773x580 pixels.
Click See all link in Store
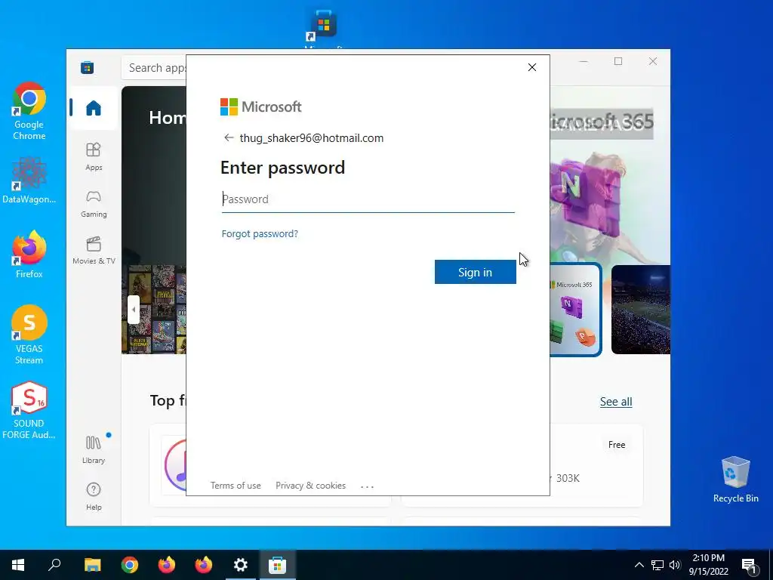(x=616, y=402)
